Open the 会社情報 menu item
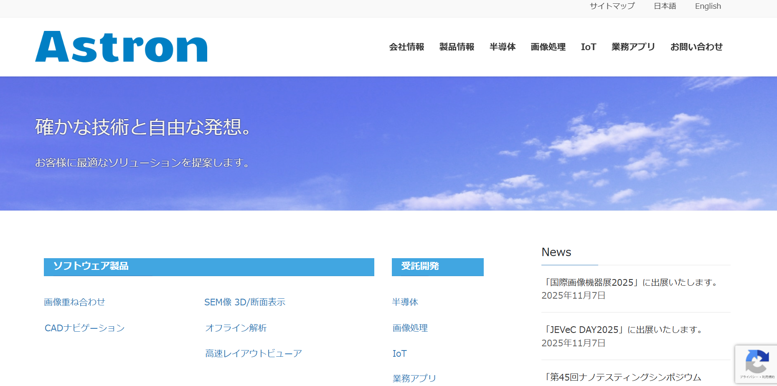The width and height of the screenshot is (777, 386). tap(406, 47)
